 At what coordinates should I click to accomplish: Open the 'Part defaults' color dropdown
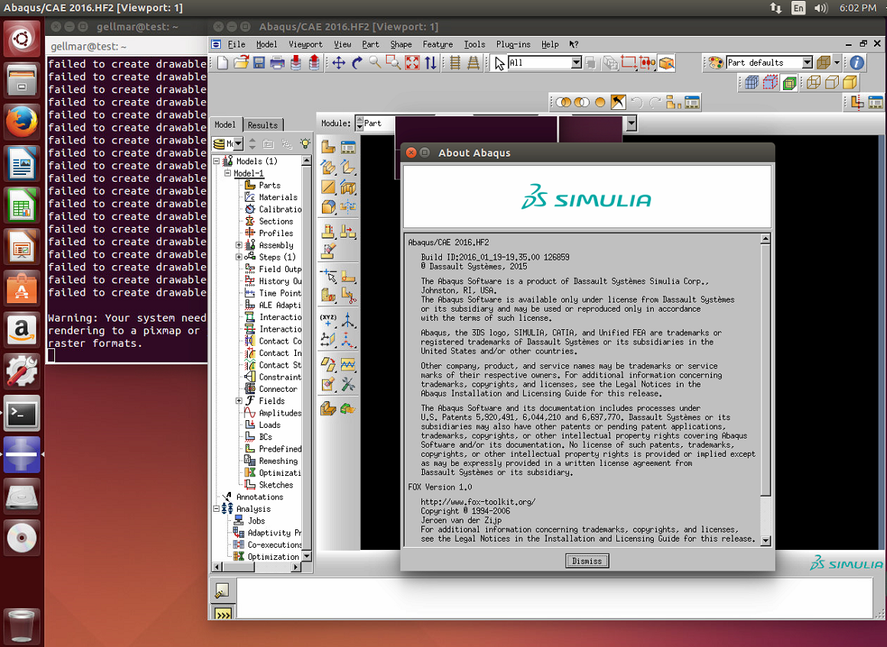(x=807, y=62)
